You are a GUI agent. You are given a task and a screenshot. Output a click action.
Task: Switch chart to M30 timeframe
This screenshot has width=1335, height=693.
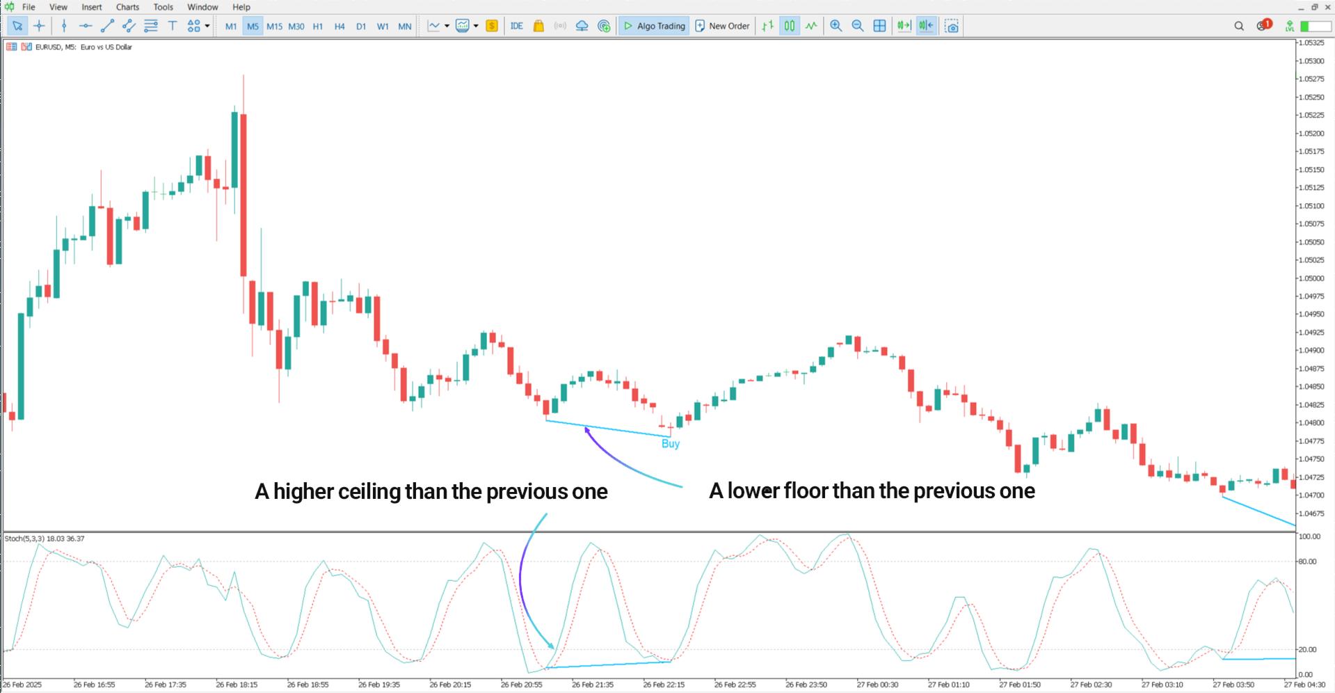point(296,26)
